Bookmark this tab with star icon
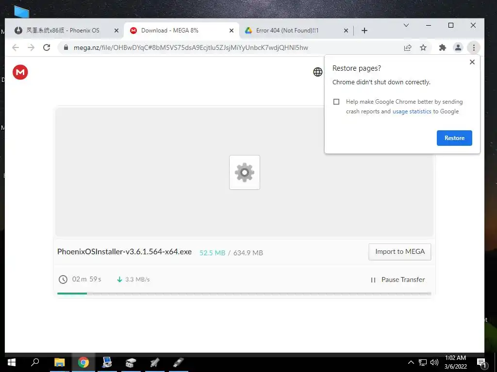Screen dimensions: 497x372 423,47
